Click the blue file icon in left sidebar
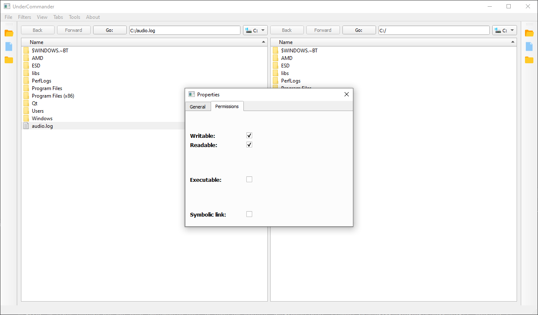The height and width of the screenshot is (315, 538). coord(9,46)
